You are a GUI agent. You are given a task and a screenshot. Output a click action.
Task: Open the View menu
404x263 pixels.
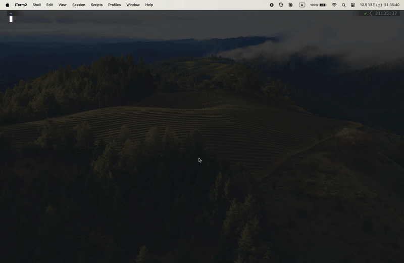tap(62, 5)
